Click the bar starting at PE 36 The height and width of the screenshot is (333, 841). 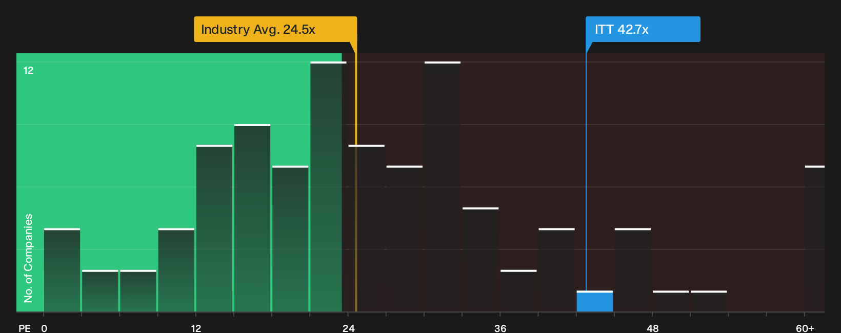pos(518,291)
